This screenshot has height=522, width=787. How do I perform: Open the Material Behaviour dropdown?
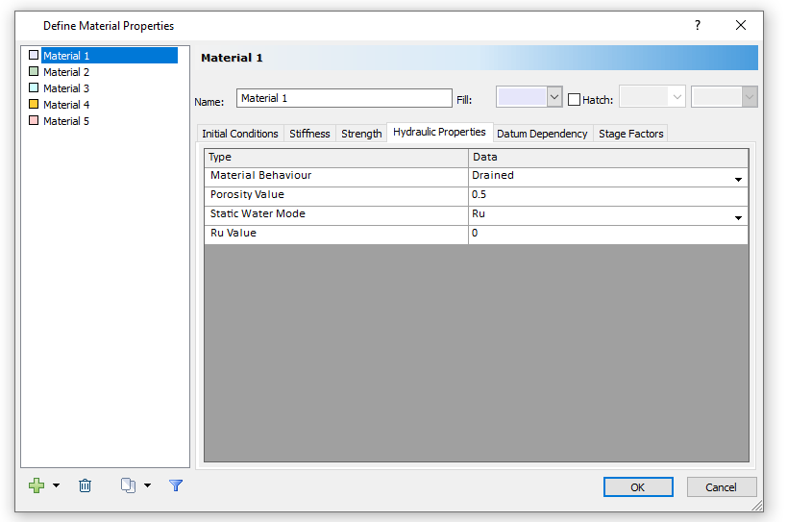click(738, 179)
